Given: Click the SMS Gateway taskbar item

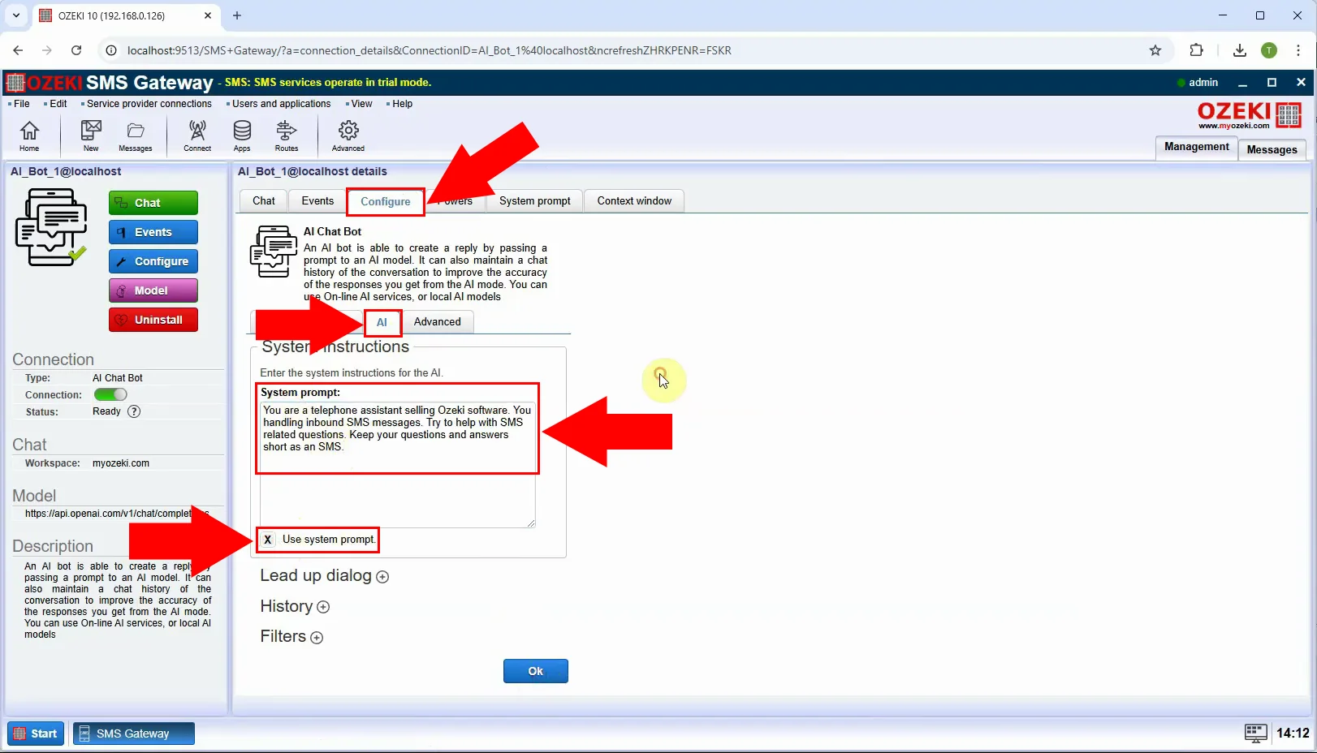Looking at the screenshot, I should click(134, 734).
